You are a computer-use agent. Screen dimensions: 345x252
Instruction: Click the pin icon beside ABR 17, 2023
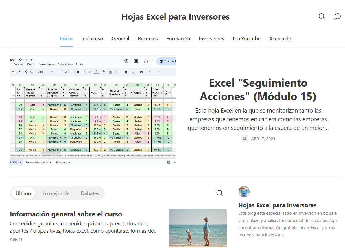tap(245, 139)
